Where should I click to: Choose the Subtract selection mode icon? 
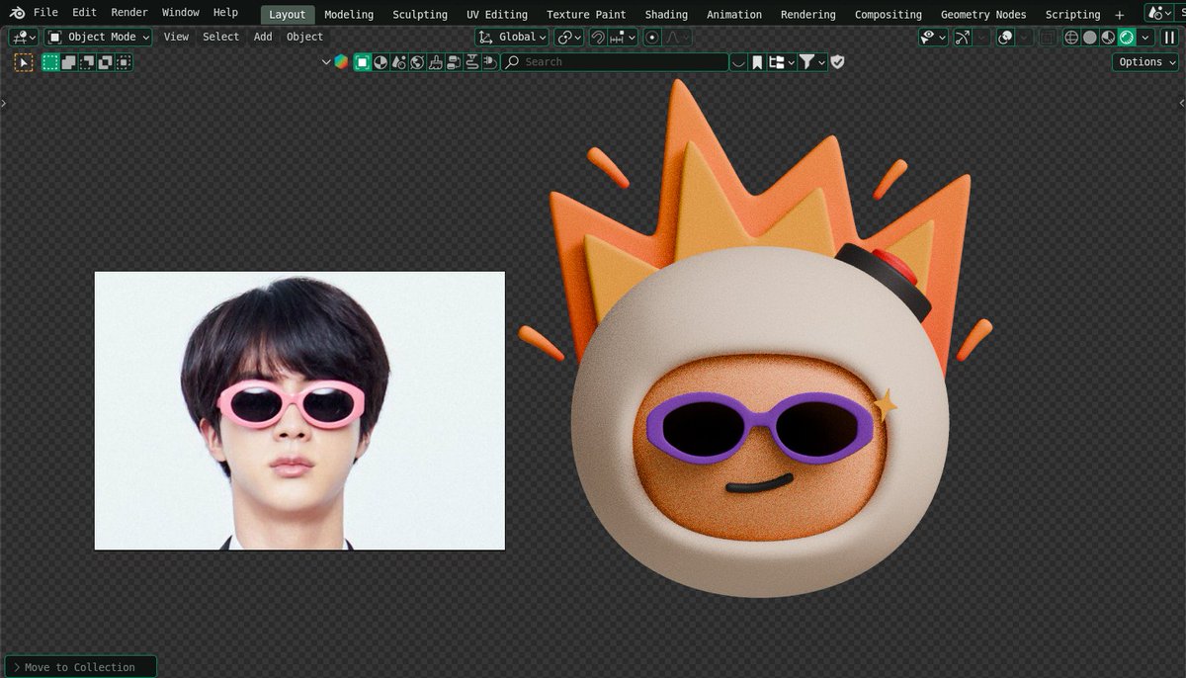87,61
